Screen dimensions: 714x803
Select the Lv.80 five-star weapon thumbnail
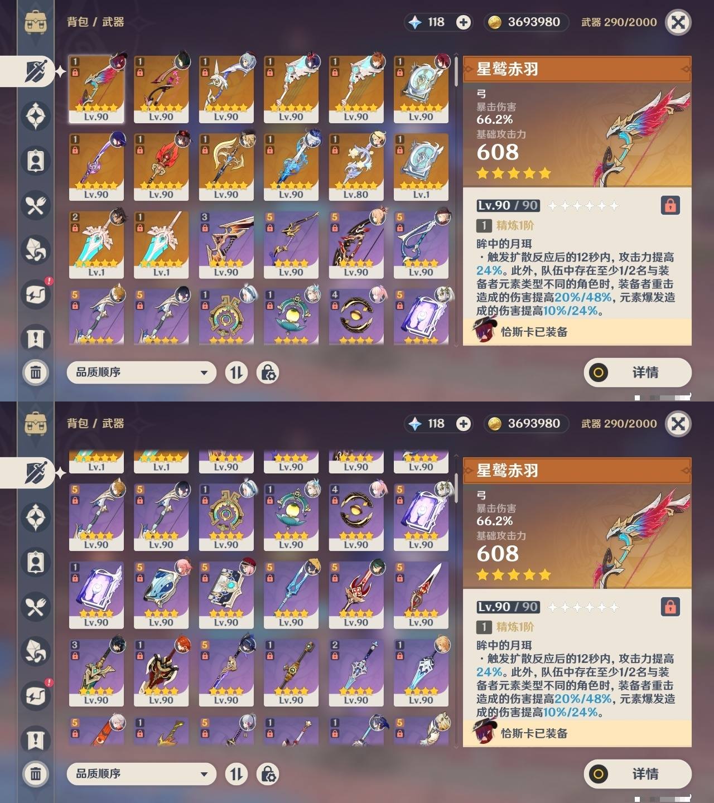pyautogui.click(x=356, y=167)
